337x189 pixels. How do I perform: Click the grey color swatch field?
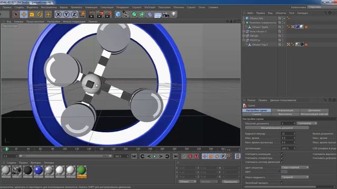[x=284, y=172]
